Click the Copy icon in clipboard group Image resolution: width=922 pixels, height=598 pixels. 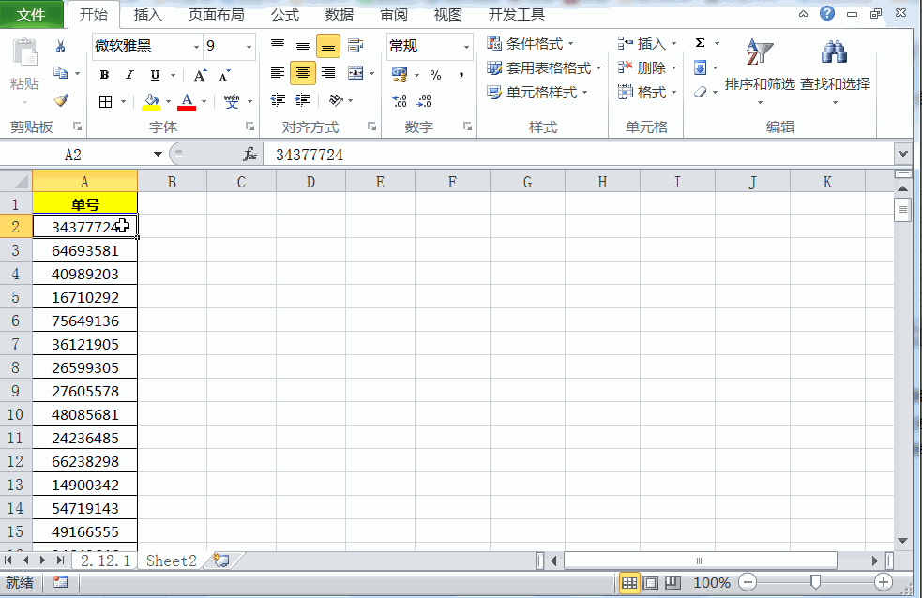click(x=60, y=73)
